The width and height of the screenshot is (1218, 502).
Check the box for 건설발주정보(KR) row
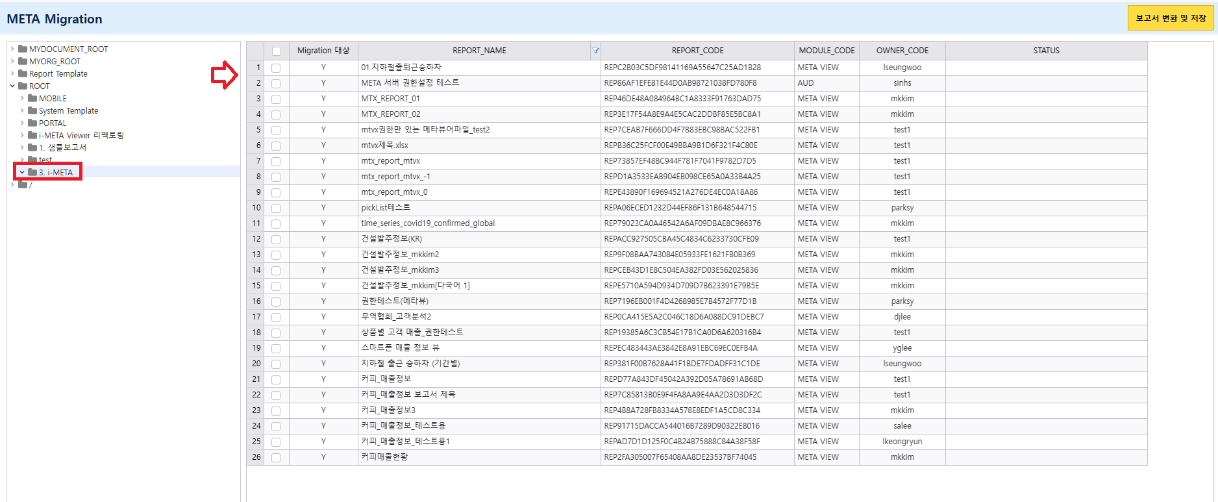click(276, 239)
